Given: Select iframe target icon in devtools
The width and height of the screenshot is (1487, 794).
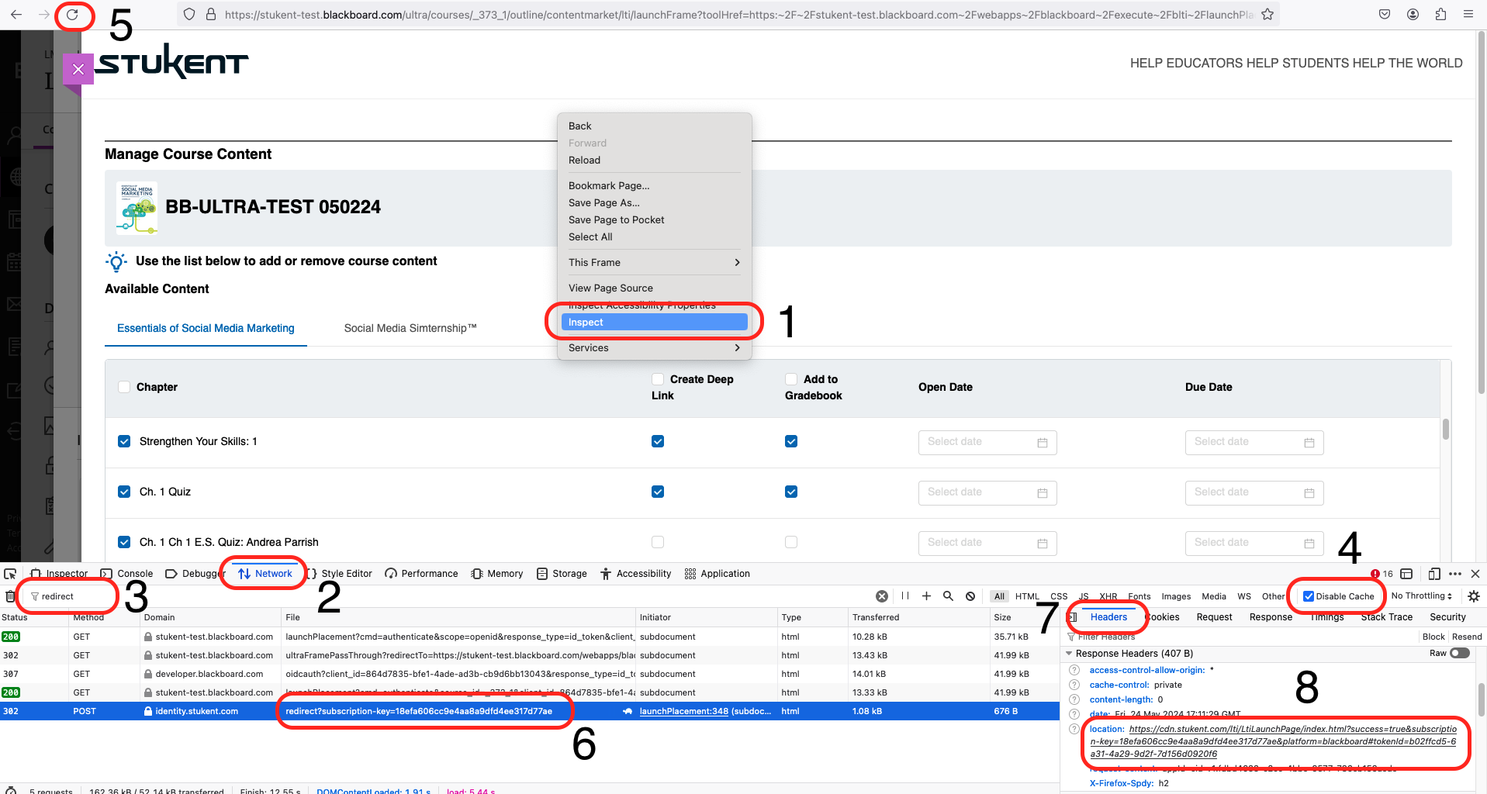Looking at the screenshot, I should pyautogui.click(x=1406, y=574).
